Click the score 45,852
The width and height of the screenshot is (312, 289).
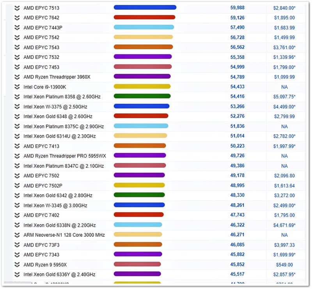coord(238,264)
